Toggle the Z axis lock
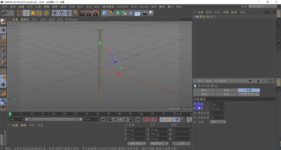281x150 pixels. (68, 13)
